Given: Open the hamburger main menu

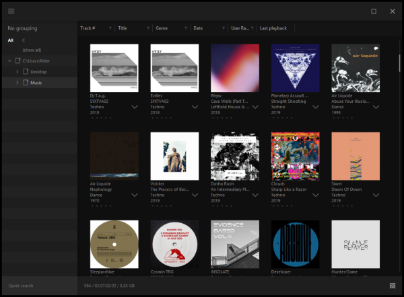Looking at the screenshot, I should point(11,11).
